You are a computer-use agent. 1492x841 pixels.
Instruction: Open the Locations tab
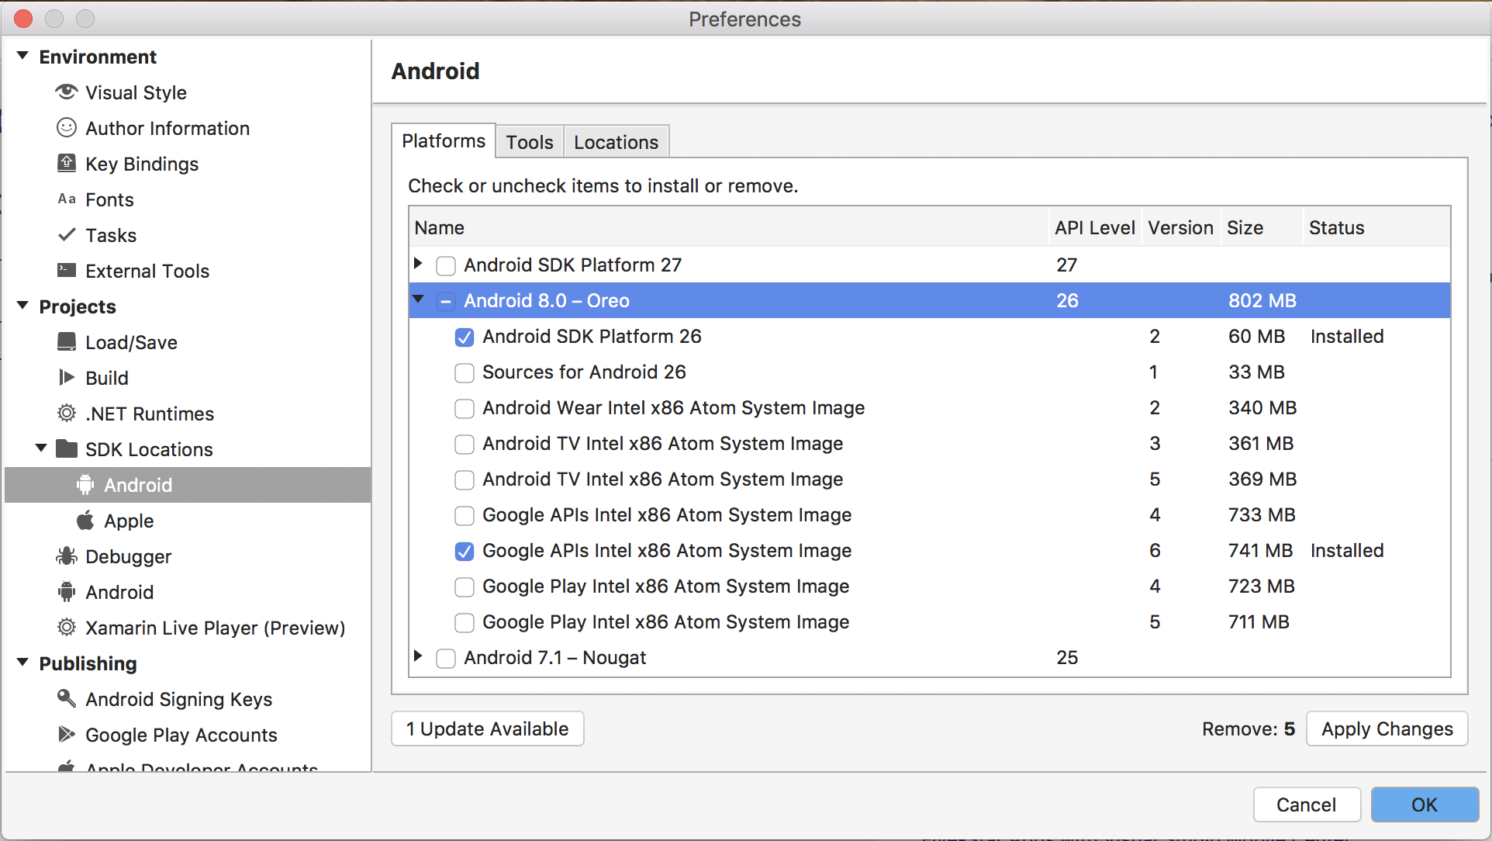[616, 142]
